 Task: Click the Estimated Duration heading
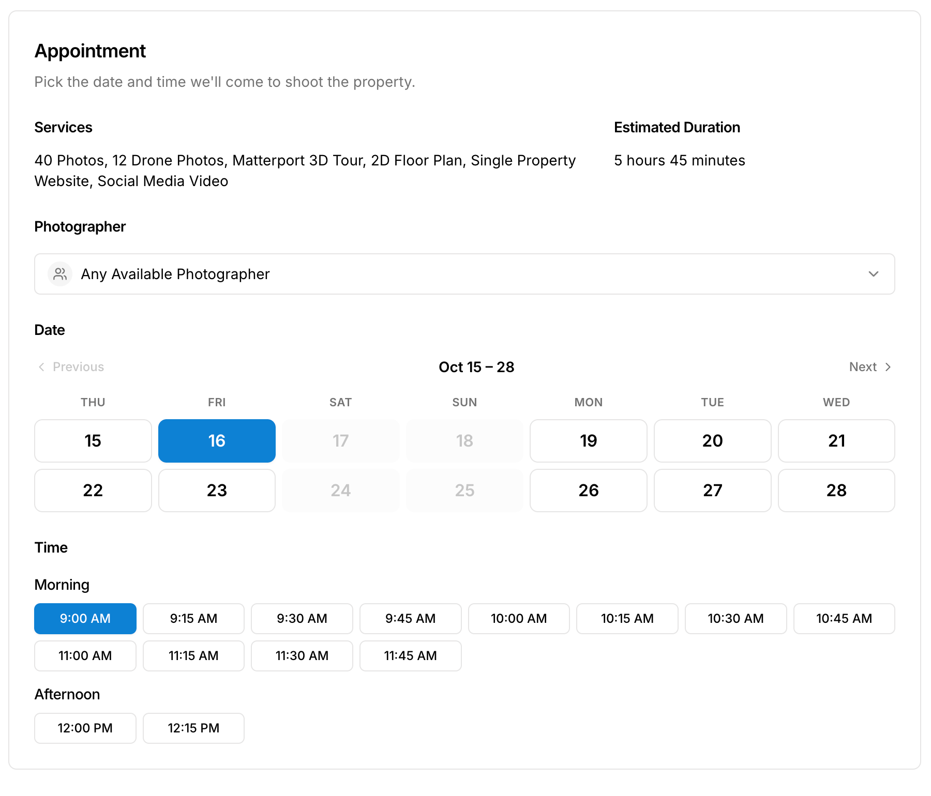[677, 127]
